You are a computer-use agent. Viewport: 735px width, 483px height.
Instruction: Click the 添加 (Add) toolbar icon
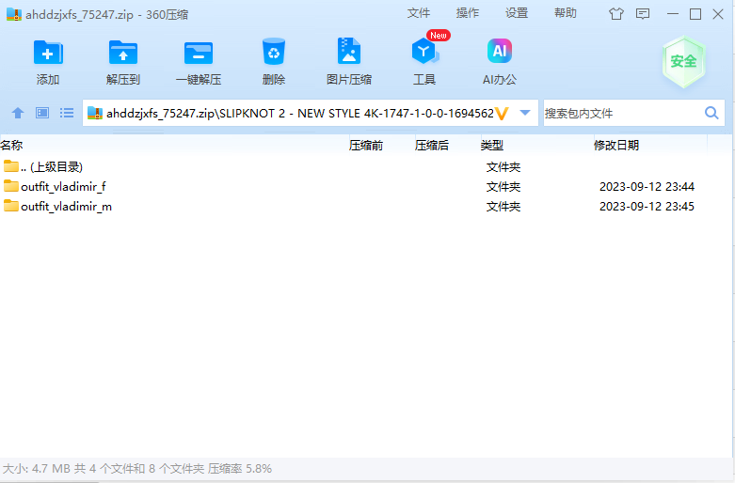[x=48, y=52]
